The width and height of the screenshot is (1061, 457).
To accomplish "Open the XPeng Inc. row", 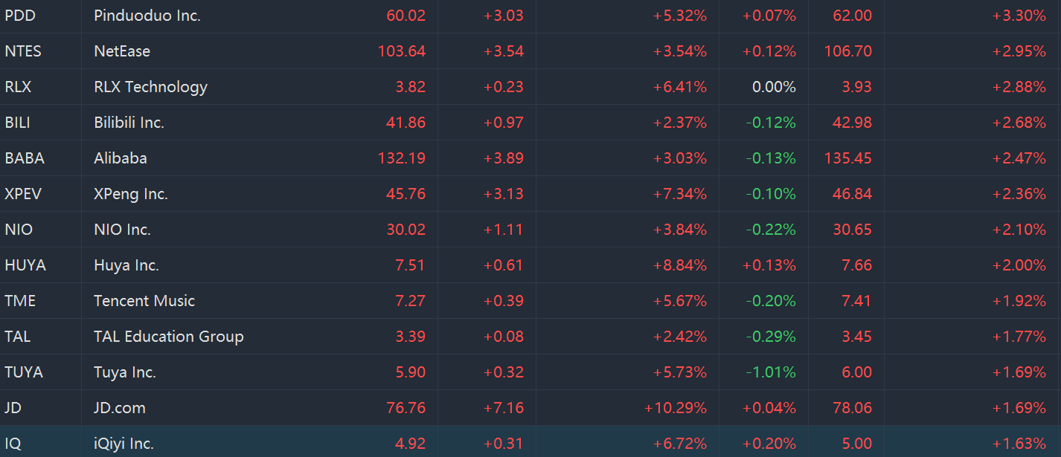I will [x=131, y=194].
